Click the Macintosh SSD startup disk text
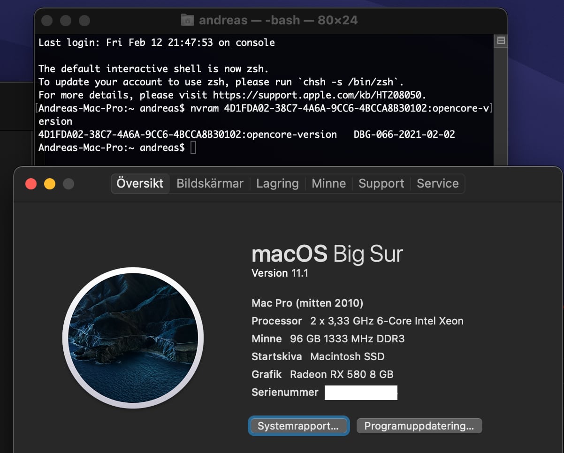564x453 pixels. [347, 356]
